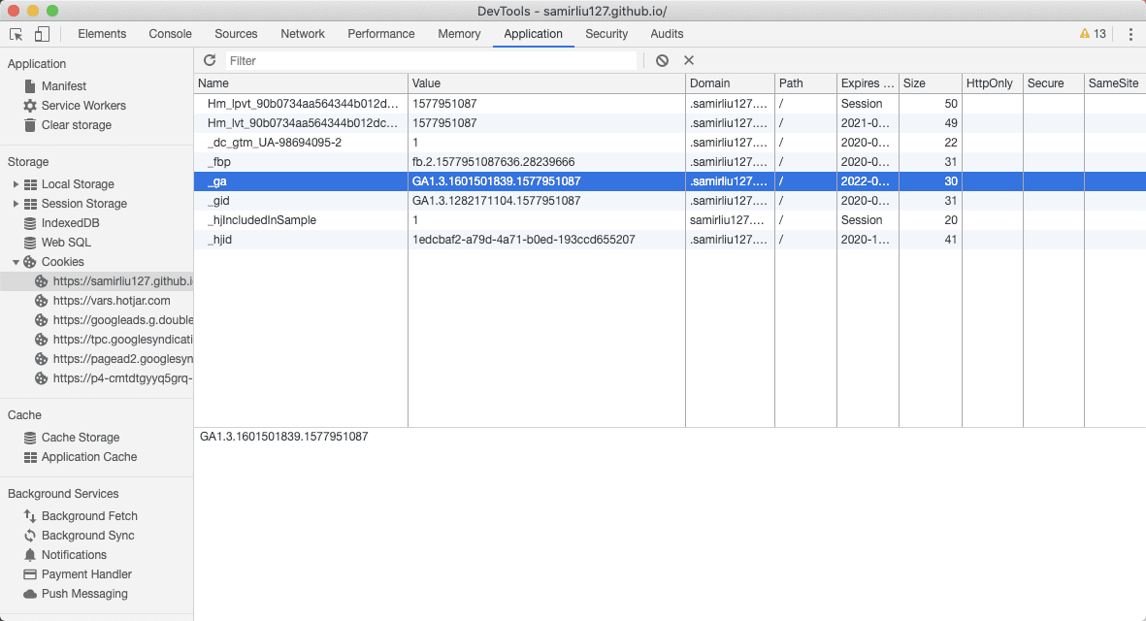Open Service Workers in the sidebar
The image size is (1146, 621).
(83, 106)
